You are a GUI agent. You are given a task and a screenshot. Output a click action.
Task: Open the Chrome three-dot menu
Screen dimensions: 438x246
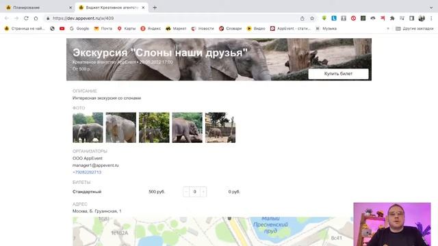pyautogui.click(x=431, y=18)
